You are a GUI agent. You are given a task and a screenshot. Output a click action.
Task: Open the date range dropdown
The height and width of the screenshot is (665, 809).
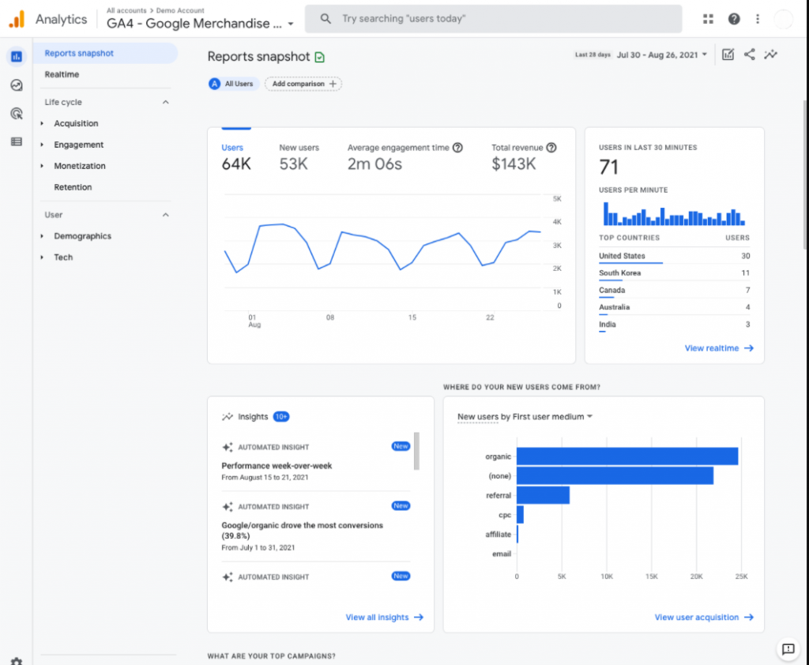(662, 54)
